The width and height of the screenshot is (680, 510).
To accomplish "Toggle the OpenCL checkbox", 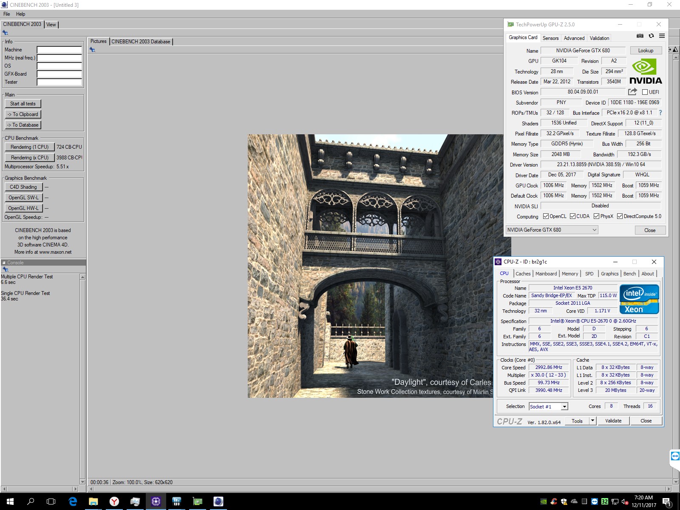I will tap(546, 216).
